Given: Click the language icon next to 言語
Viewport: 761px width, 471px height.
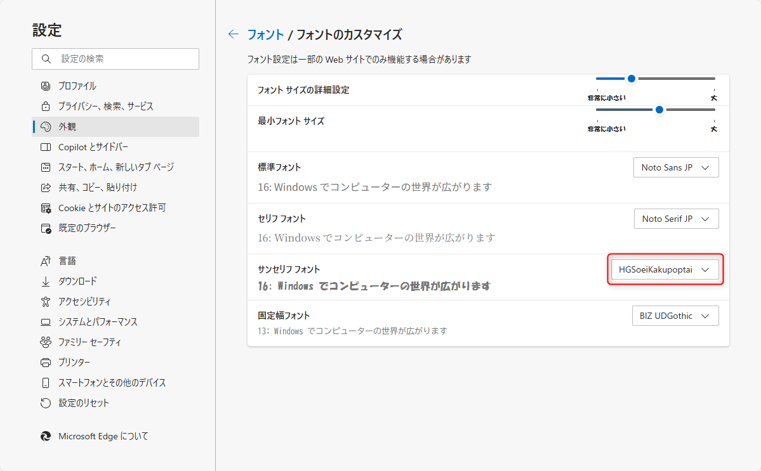Looking at the screenshot, I should (46, 261).
